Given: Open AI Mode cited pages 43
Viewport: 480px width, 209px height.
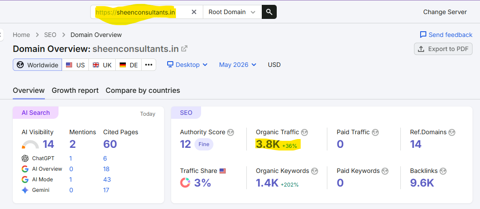Looking at the screenshot, I should click(x=107, y=180).
